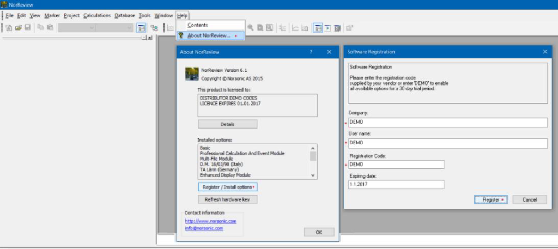Open the Marker menu
Image resolution: width=558 pixels, height=249 pixels.
[52, 16]
